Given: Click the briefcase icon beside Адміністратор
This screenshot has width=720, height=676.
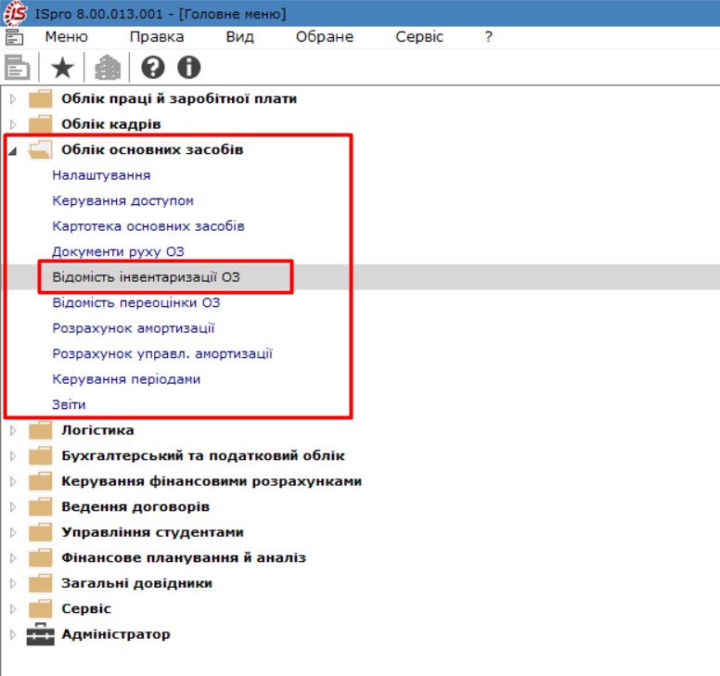Looking at the screenshot, I should point(41,635).
